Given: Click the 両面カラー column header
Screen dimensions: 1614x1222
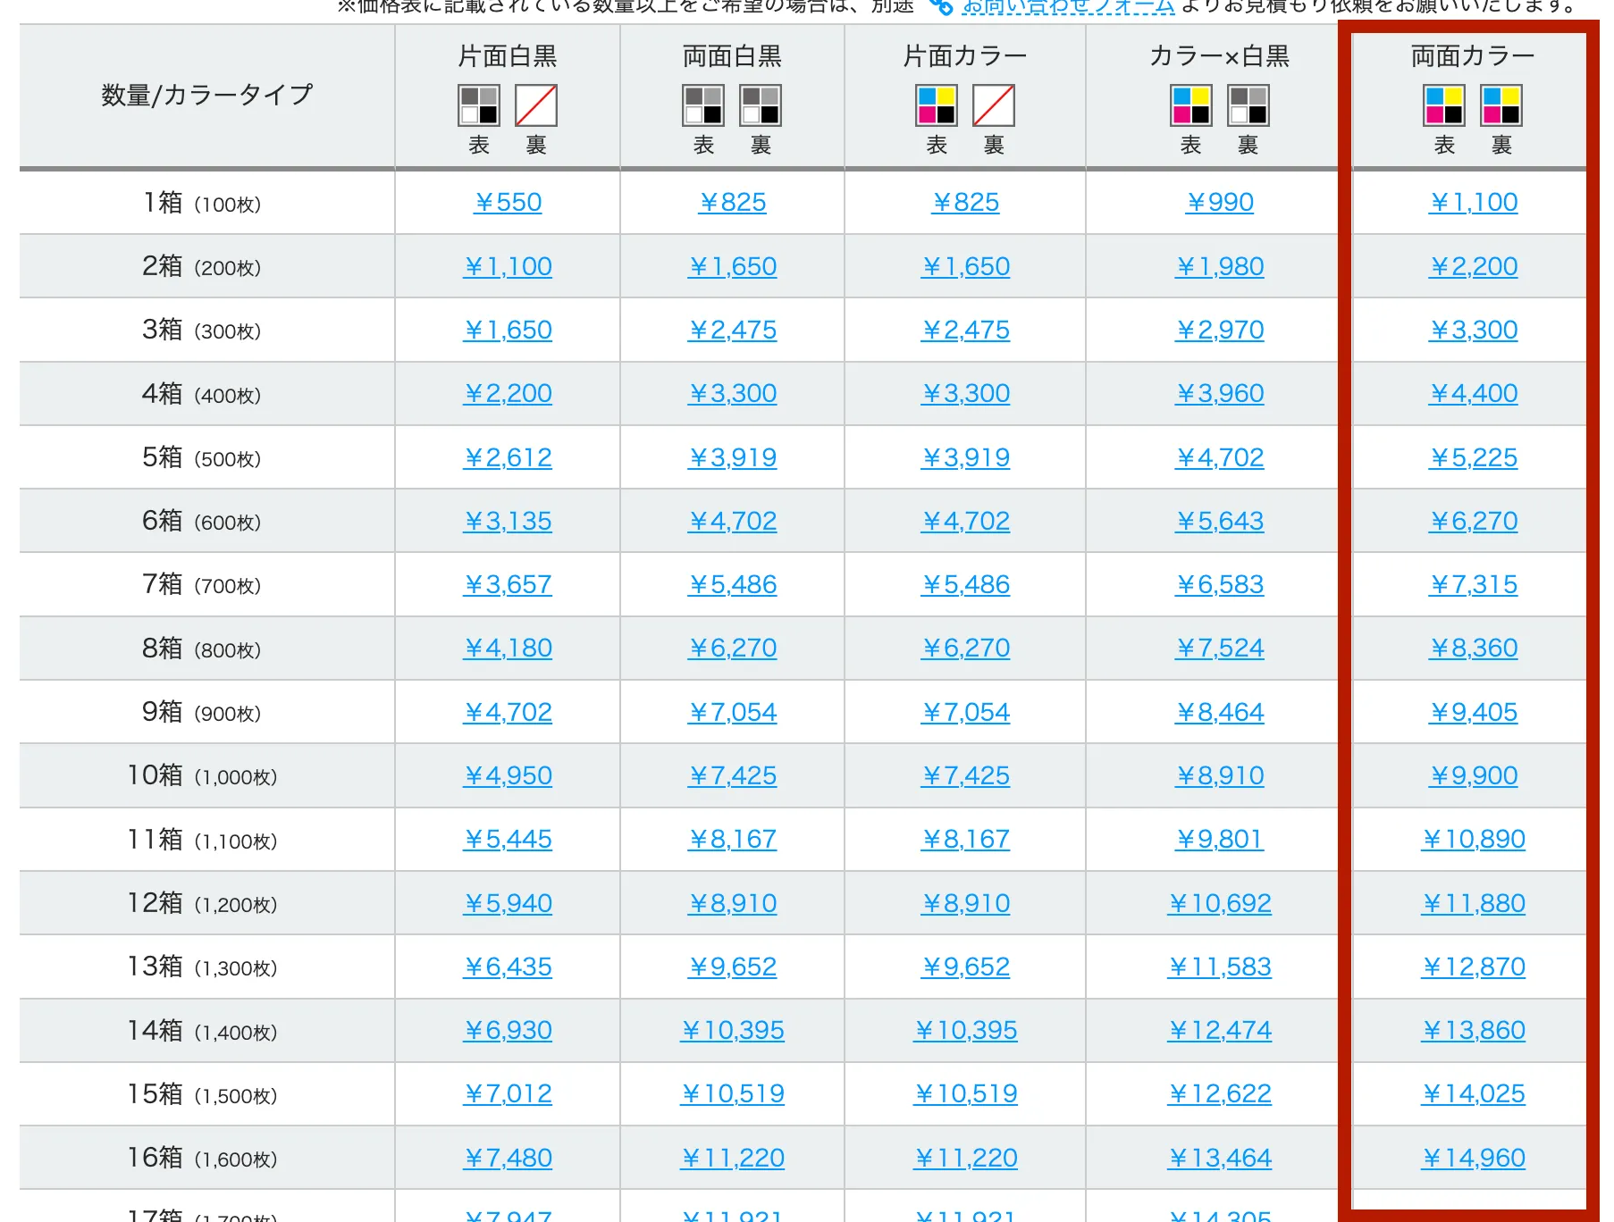Looking at the screenshot, I should pyautogui.click(x=1473, y=56).
